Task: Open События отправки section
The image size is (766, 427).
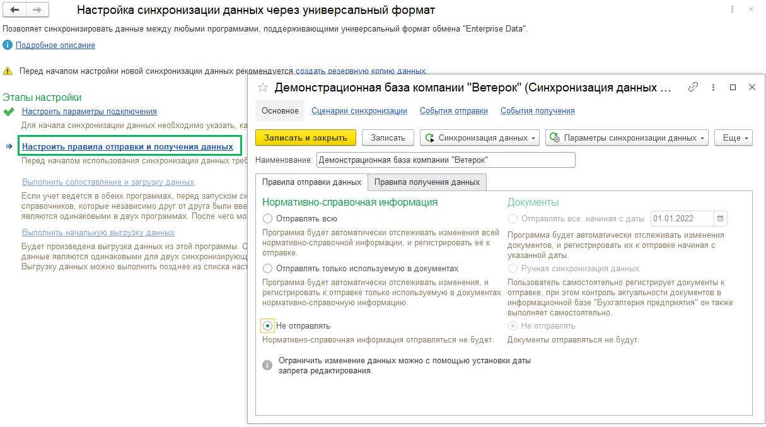Action: pos(454,110)
